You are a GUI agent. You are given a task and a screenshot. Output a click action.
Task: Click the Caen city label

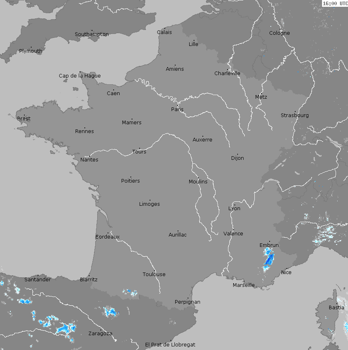[113, 93]
